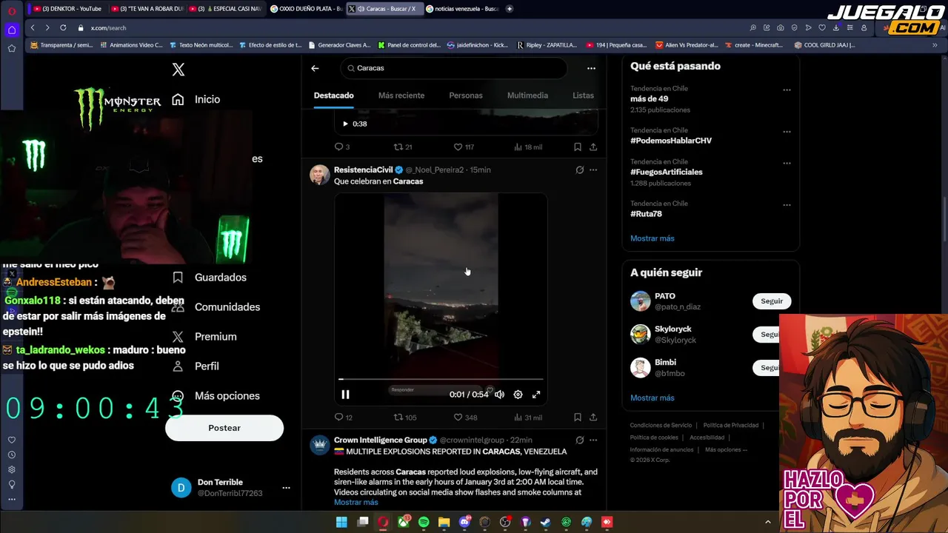The image size is (948, 533).
Task: Switch to Más reciente tab
Action: pyautogui.click(x=401, y=95)
